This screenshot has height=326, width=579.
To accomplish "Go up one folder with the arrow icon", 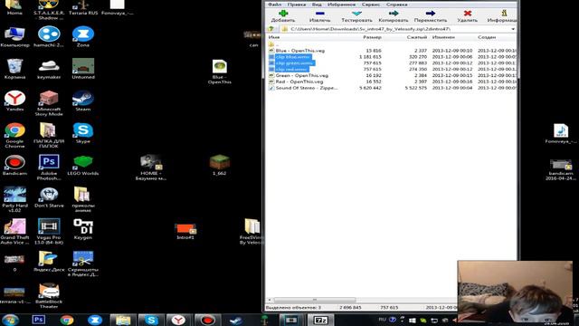I will click(271, 29).
